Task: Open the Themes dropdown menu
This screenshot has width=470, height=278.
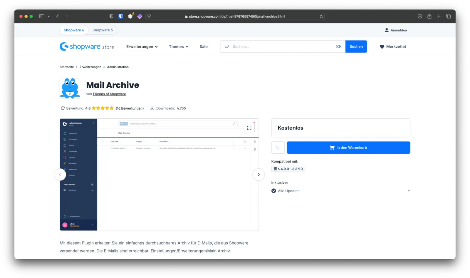Action: click(178, 46)
